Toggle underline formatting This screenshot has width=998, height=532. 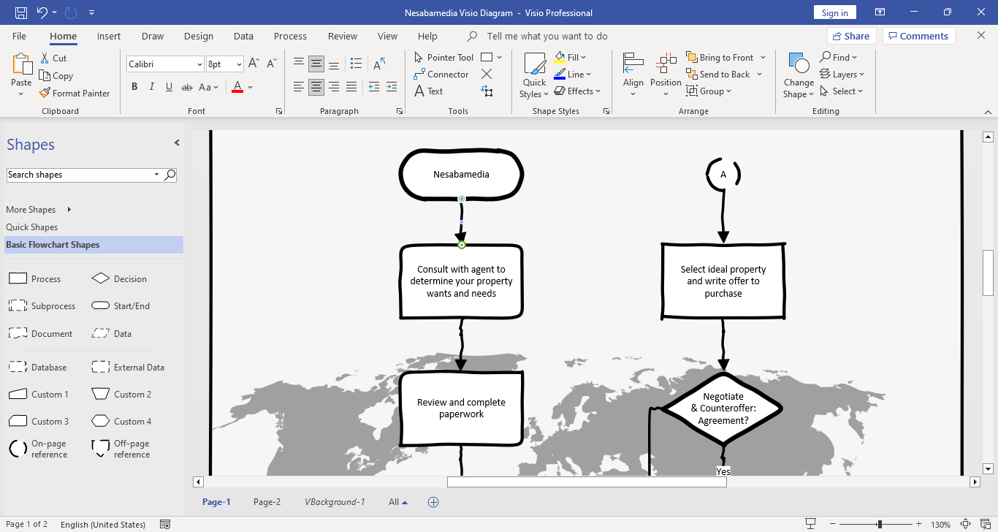169,87
